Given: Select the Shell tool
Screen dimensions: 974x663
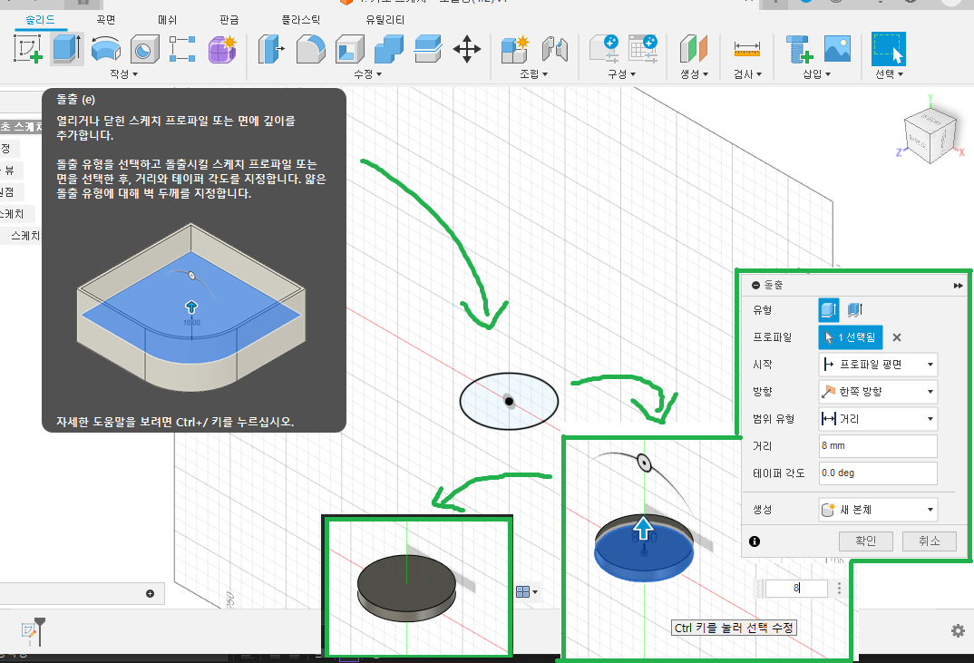Looking at the screenshot, I should point(350,49).
